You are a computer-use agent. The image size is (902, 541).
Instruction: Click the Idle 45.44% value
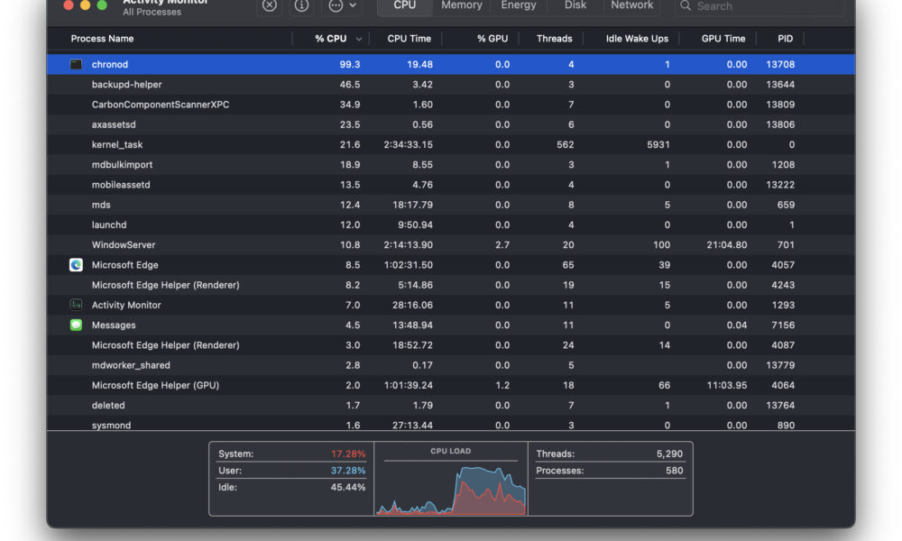tap(348, 487)
